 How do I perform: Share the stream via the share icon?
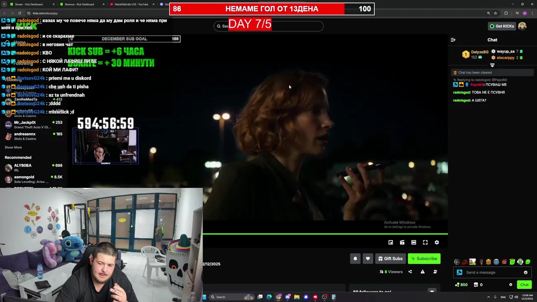coord(410,272)
